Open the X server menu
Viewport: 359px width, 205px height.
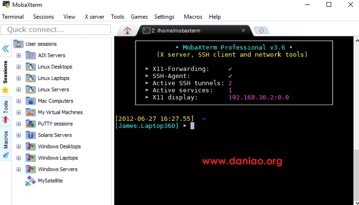click(94, 17)
